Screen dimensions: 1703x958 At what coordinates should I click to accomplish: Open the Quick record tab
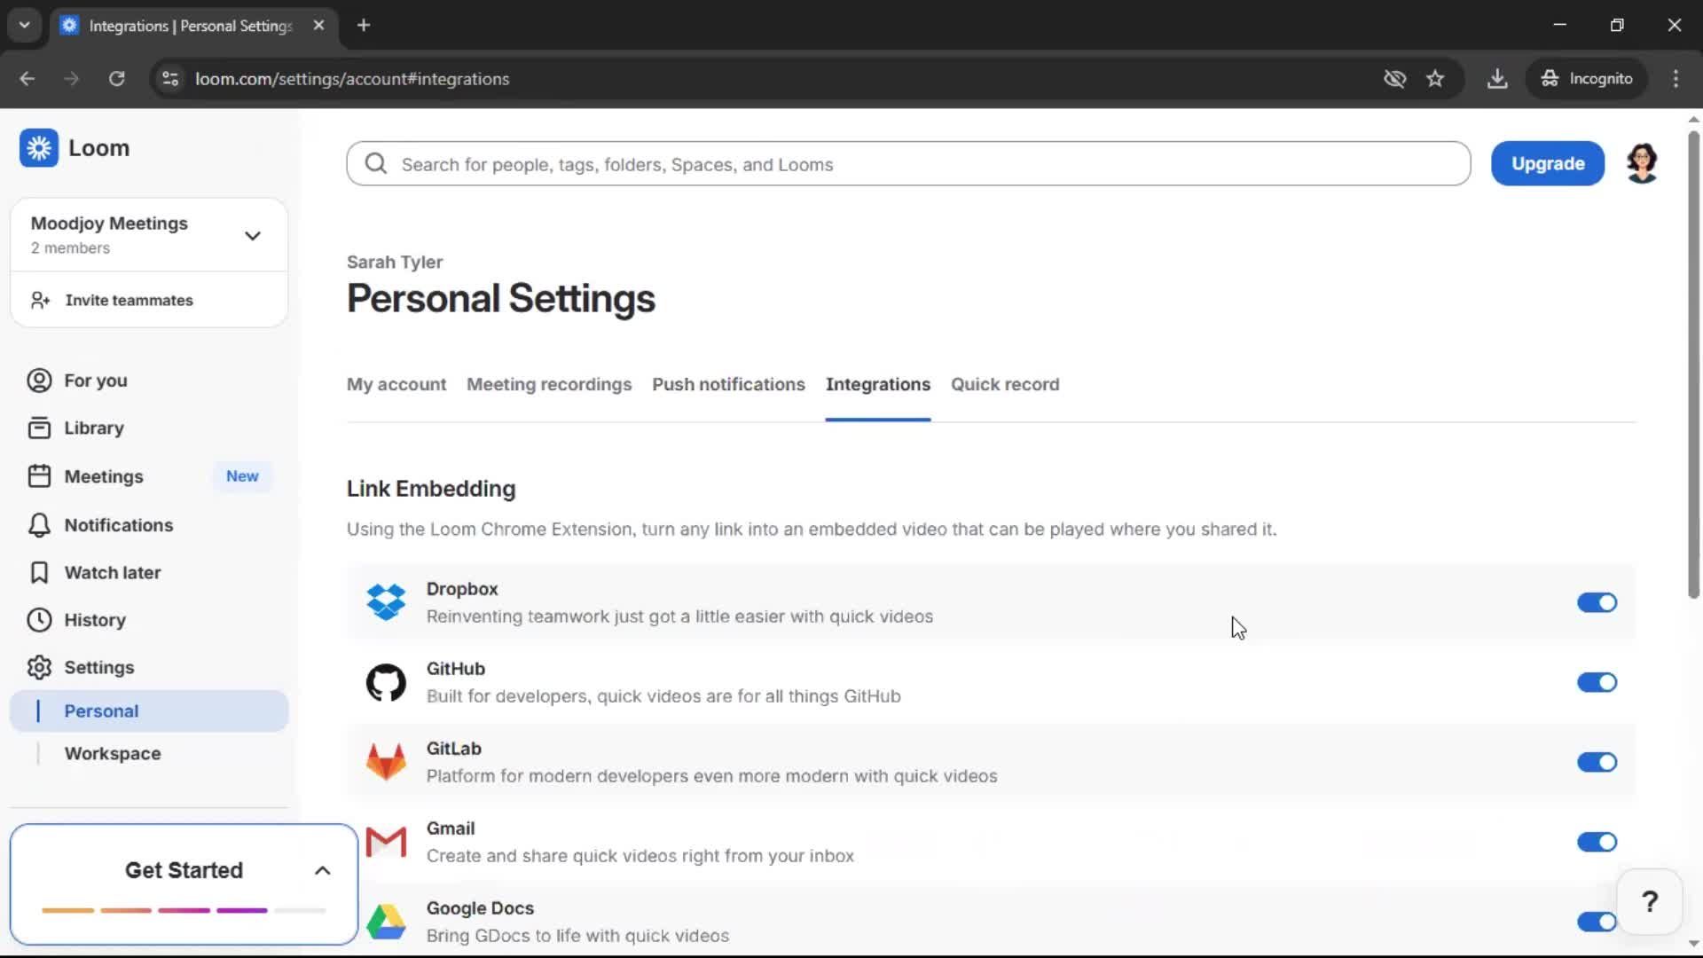point(1005,384)
